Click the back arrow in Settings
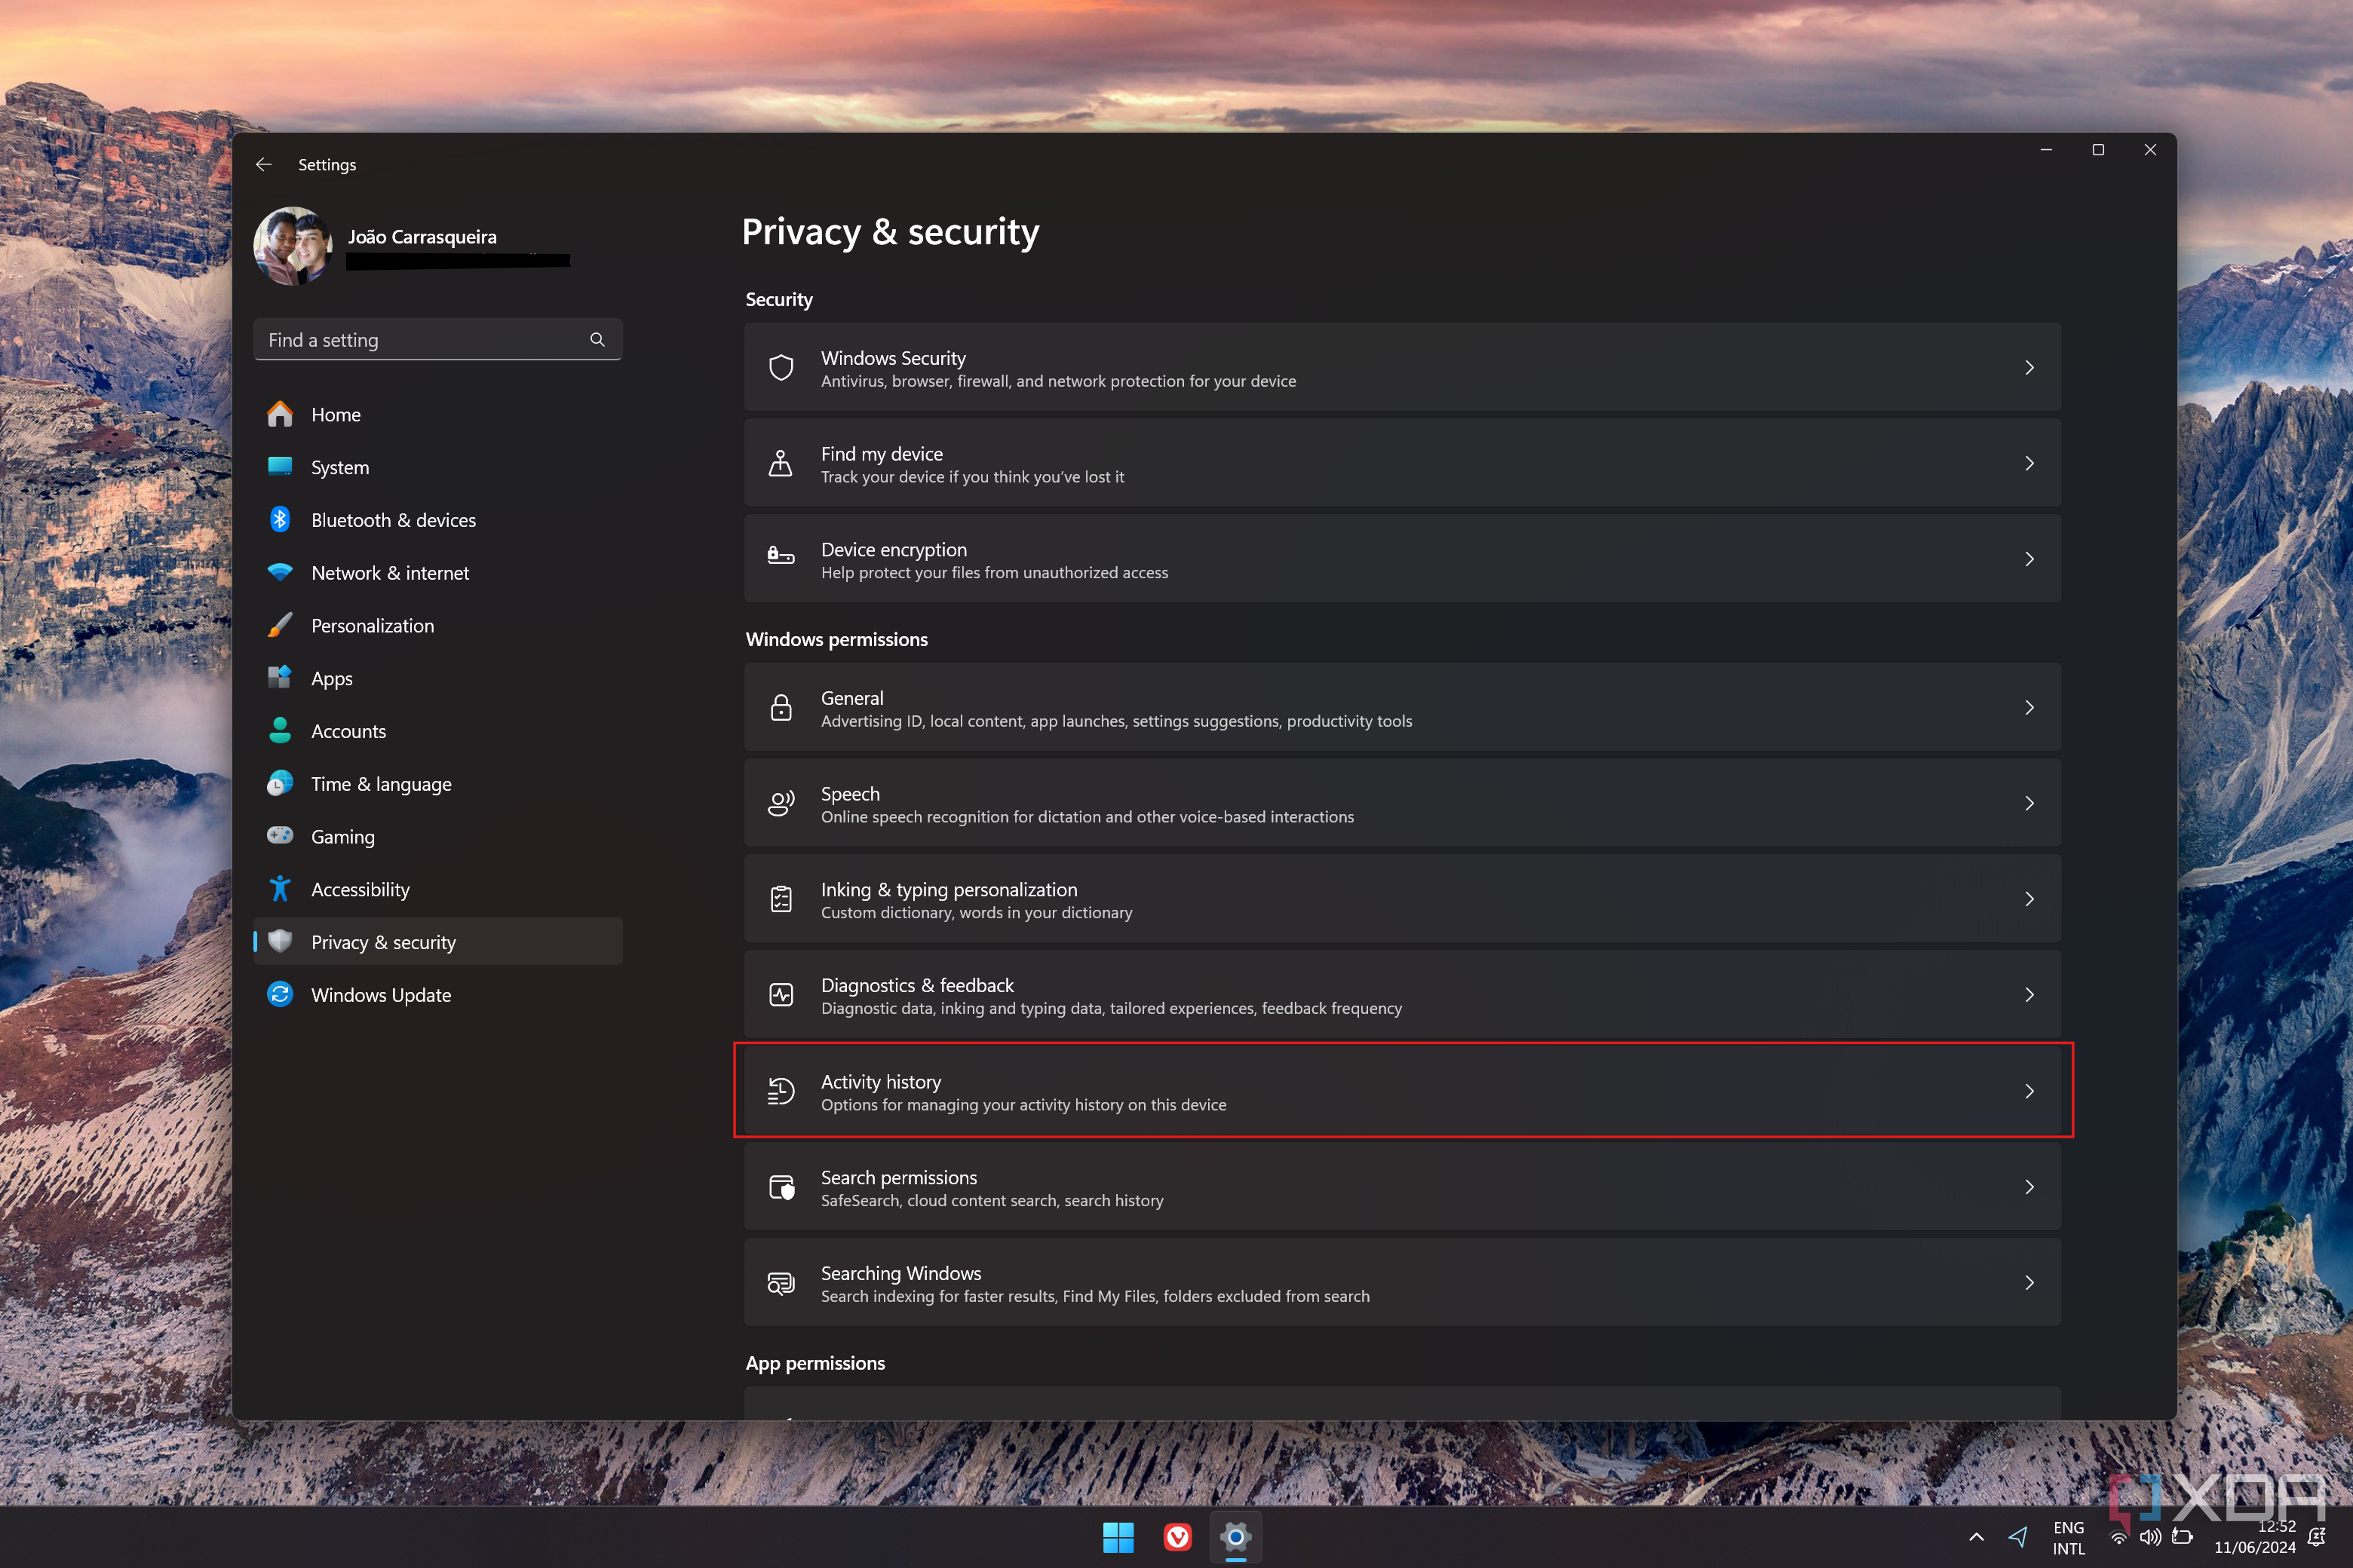 [x=263, y=164]
